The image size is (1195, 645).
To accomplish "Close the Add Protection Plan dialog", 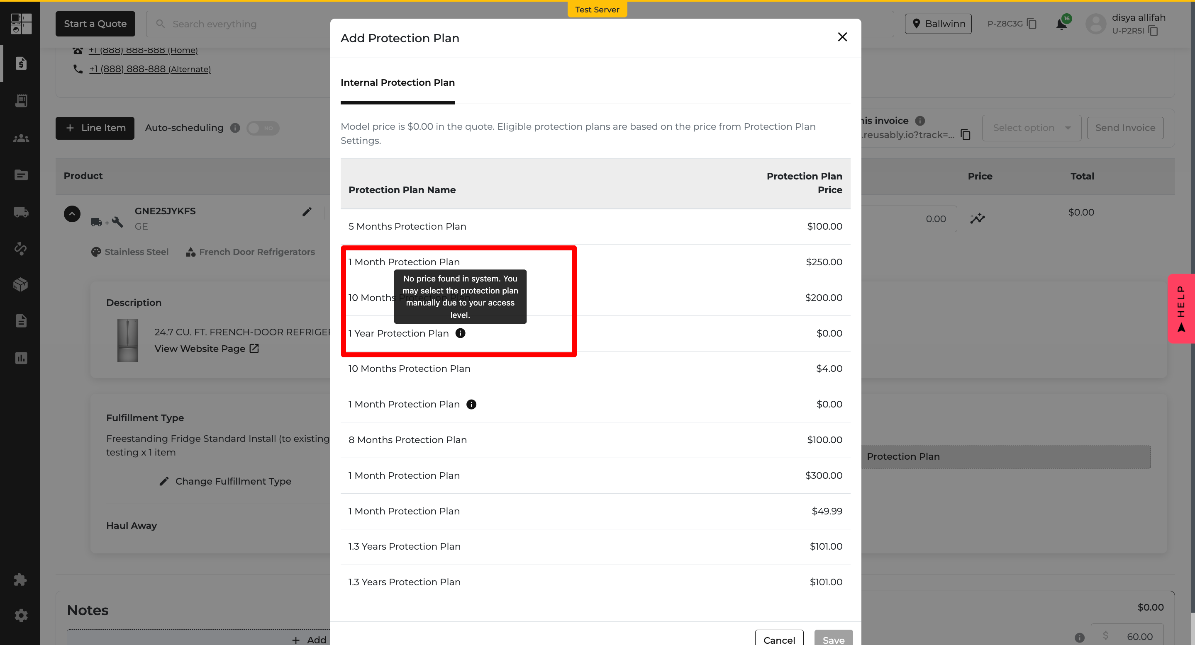I will (x=842, y=37).
